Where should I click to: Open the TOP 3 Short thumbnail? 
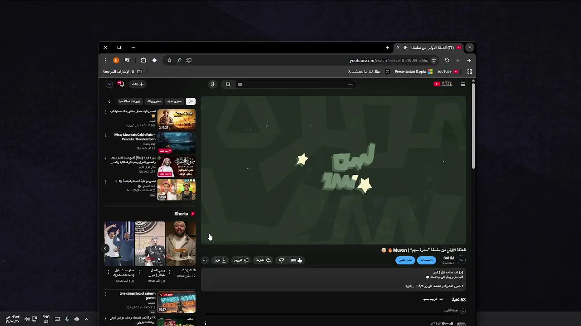coord(150,244)
